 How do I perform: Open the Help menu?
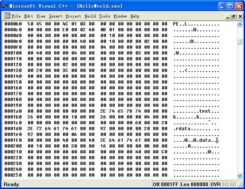135,16
